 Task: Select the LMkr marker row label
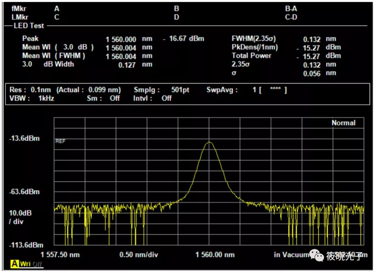coord(19,17)
